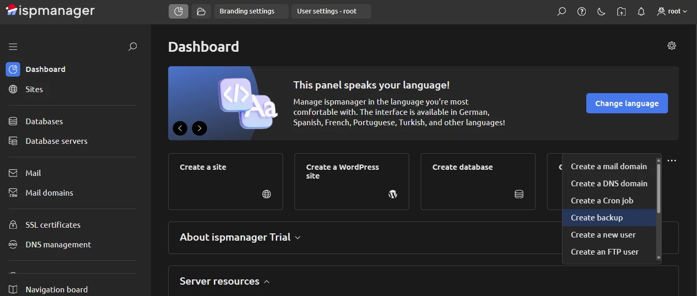Click the Mail domains icon in sidebar

[13, 193]
